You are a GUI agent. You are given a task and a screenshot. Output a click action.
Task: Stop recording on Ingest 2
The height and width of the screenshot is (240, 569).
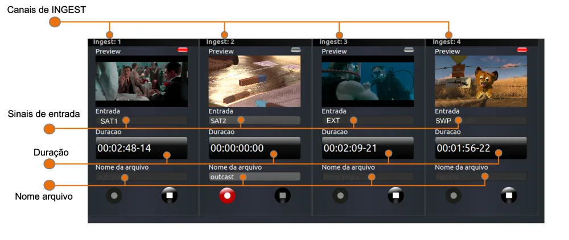point(283,196)
